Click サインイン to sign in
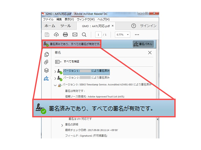The image size is (201, 150). point(148,26)
